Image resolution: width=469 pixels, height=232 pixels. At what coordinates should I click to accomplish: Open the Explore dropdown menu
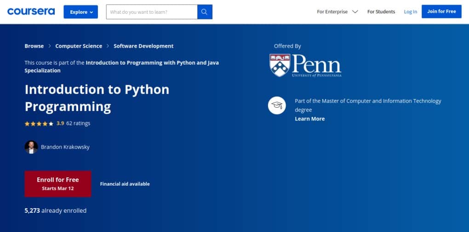coord(80,12)
